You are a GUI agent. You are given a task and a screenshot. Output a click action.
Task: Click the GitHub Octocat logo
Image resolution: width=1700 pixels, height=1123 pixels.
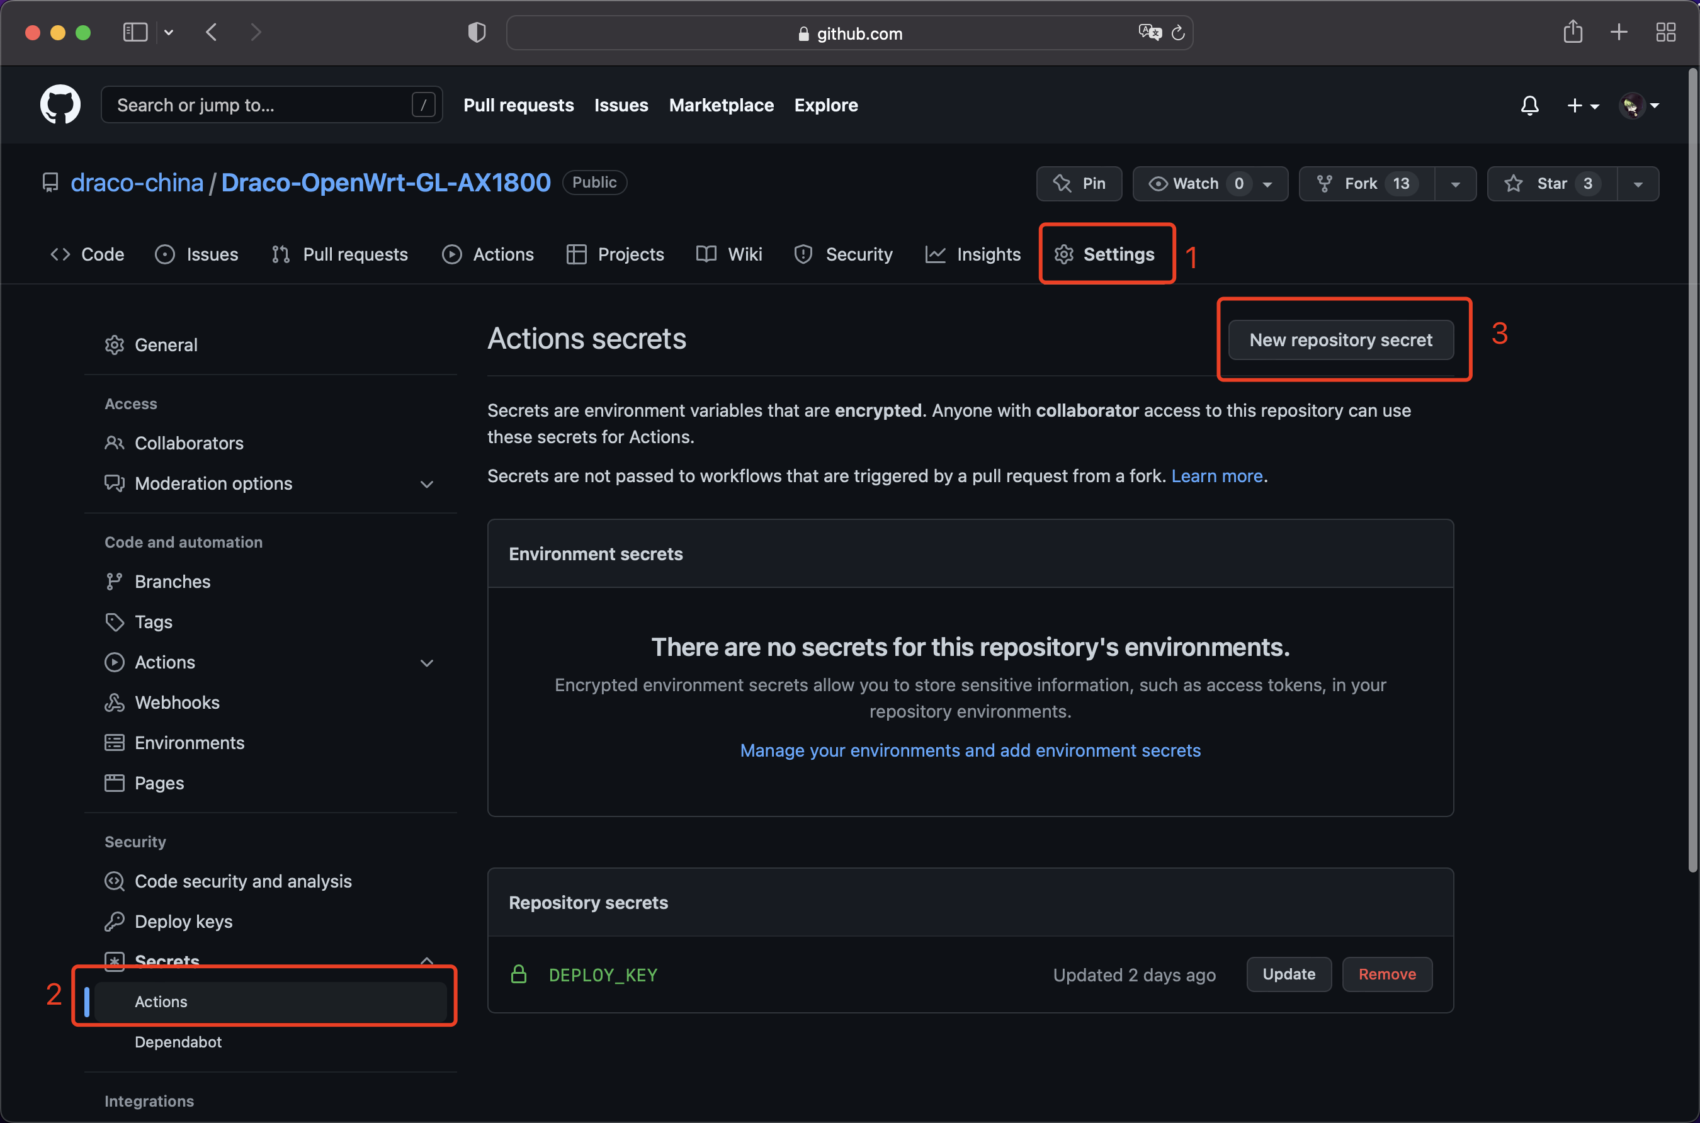click(x=60, y=104)
